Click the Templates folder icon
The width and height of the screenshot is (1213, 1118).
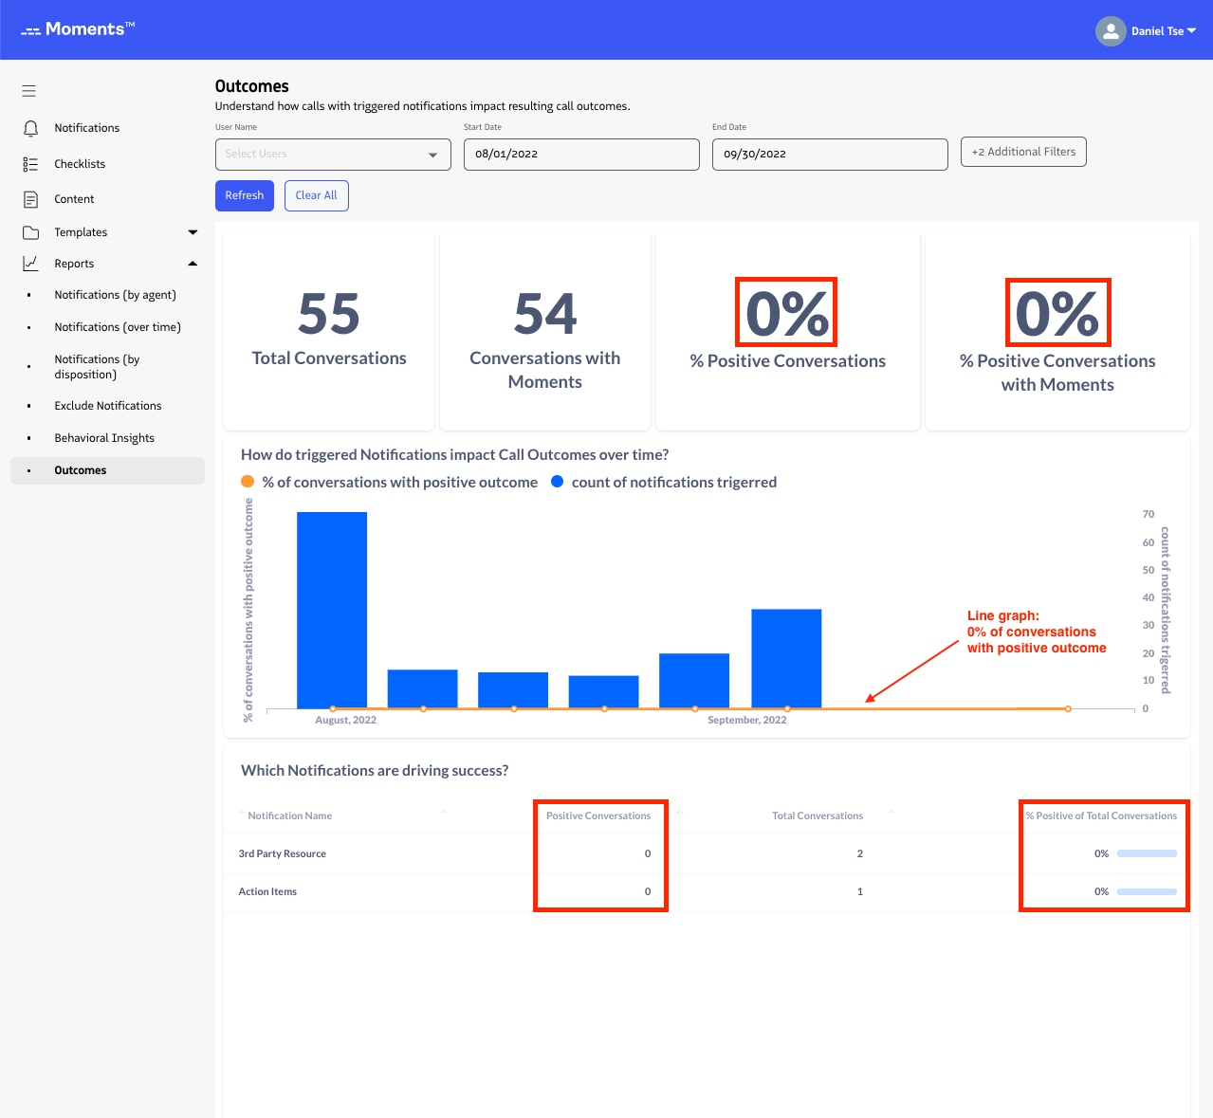30,232
